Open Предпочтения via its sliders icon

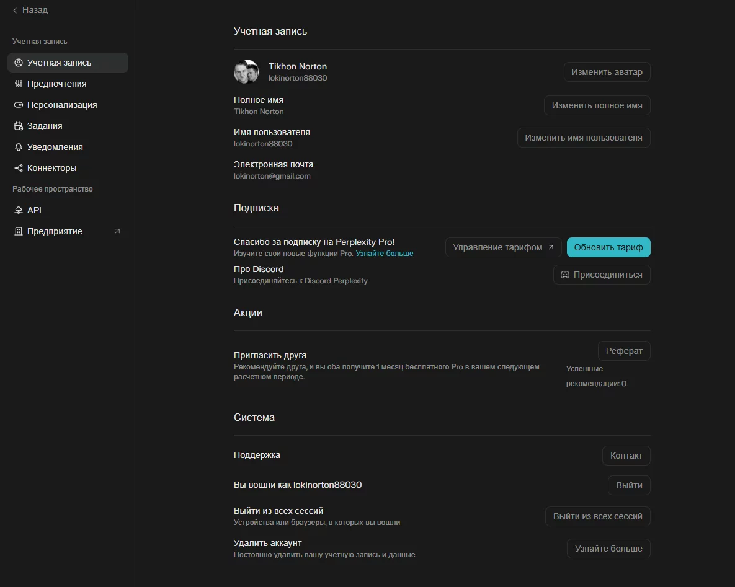tap(19, 84)
